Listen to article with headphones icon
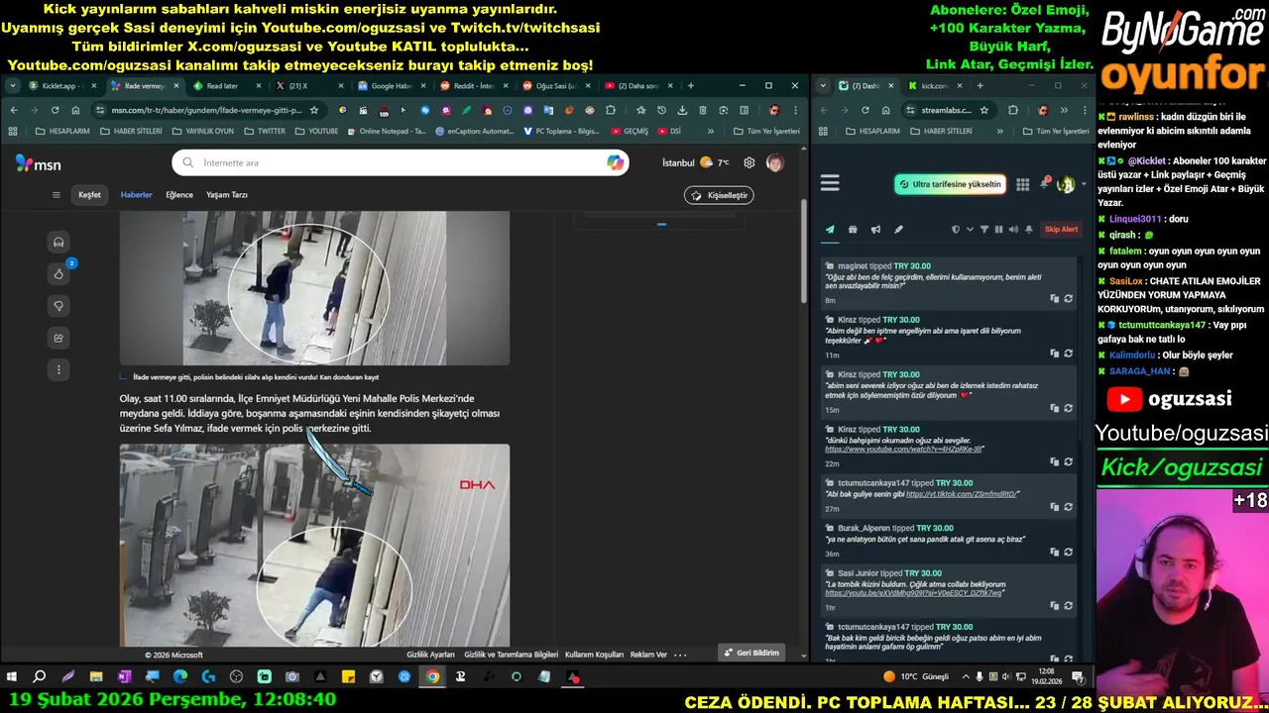 click(58, 243)
